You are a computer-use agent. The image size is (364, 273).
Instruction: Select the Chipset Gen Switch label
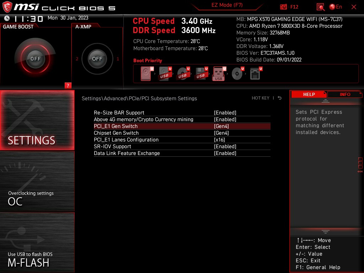coord(116,133)
